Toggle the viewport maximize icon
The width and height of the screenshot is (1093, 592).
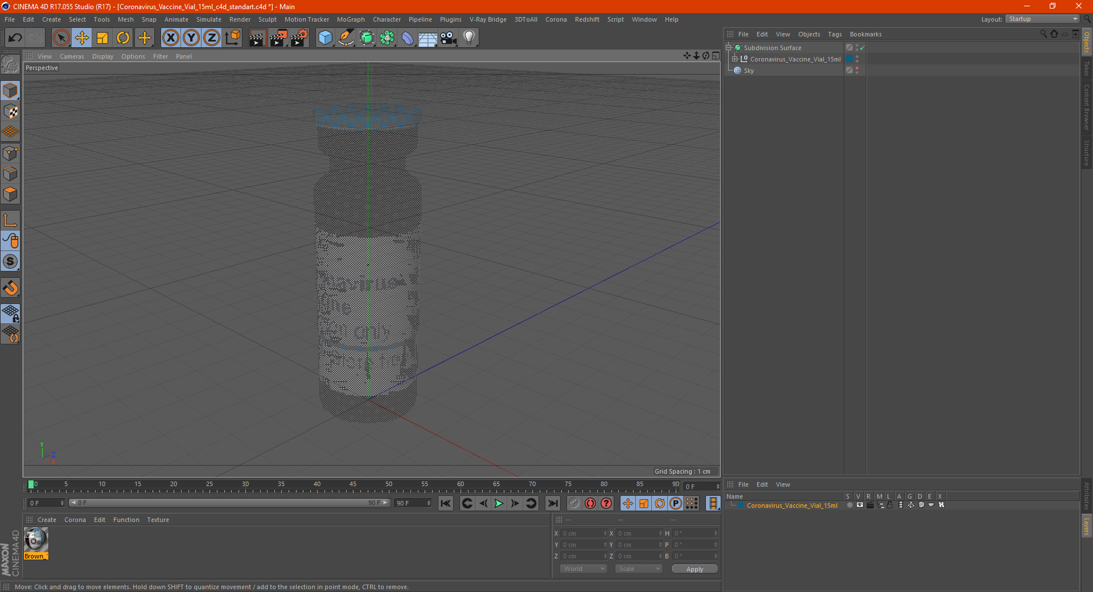(x=716, y=56)
